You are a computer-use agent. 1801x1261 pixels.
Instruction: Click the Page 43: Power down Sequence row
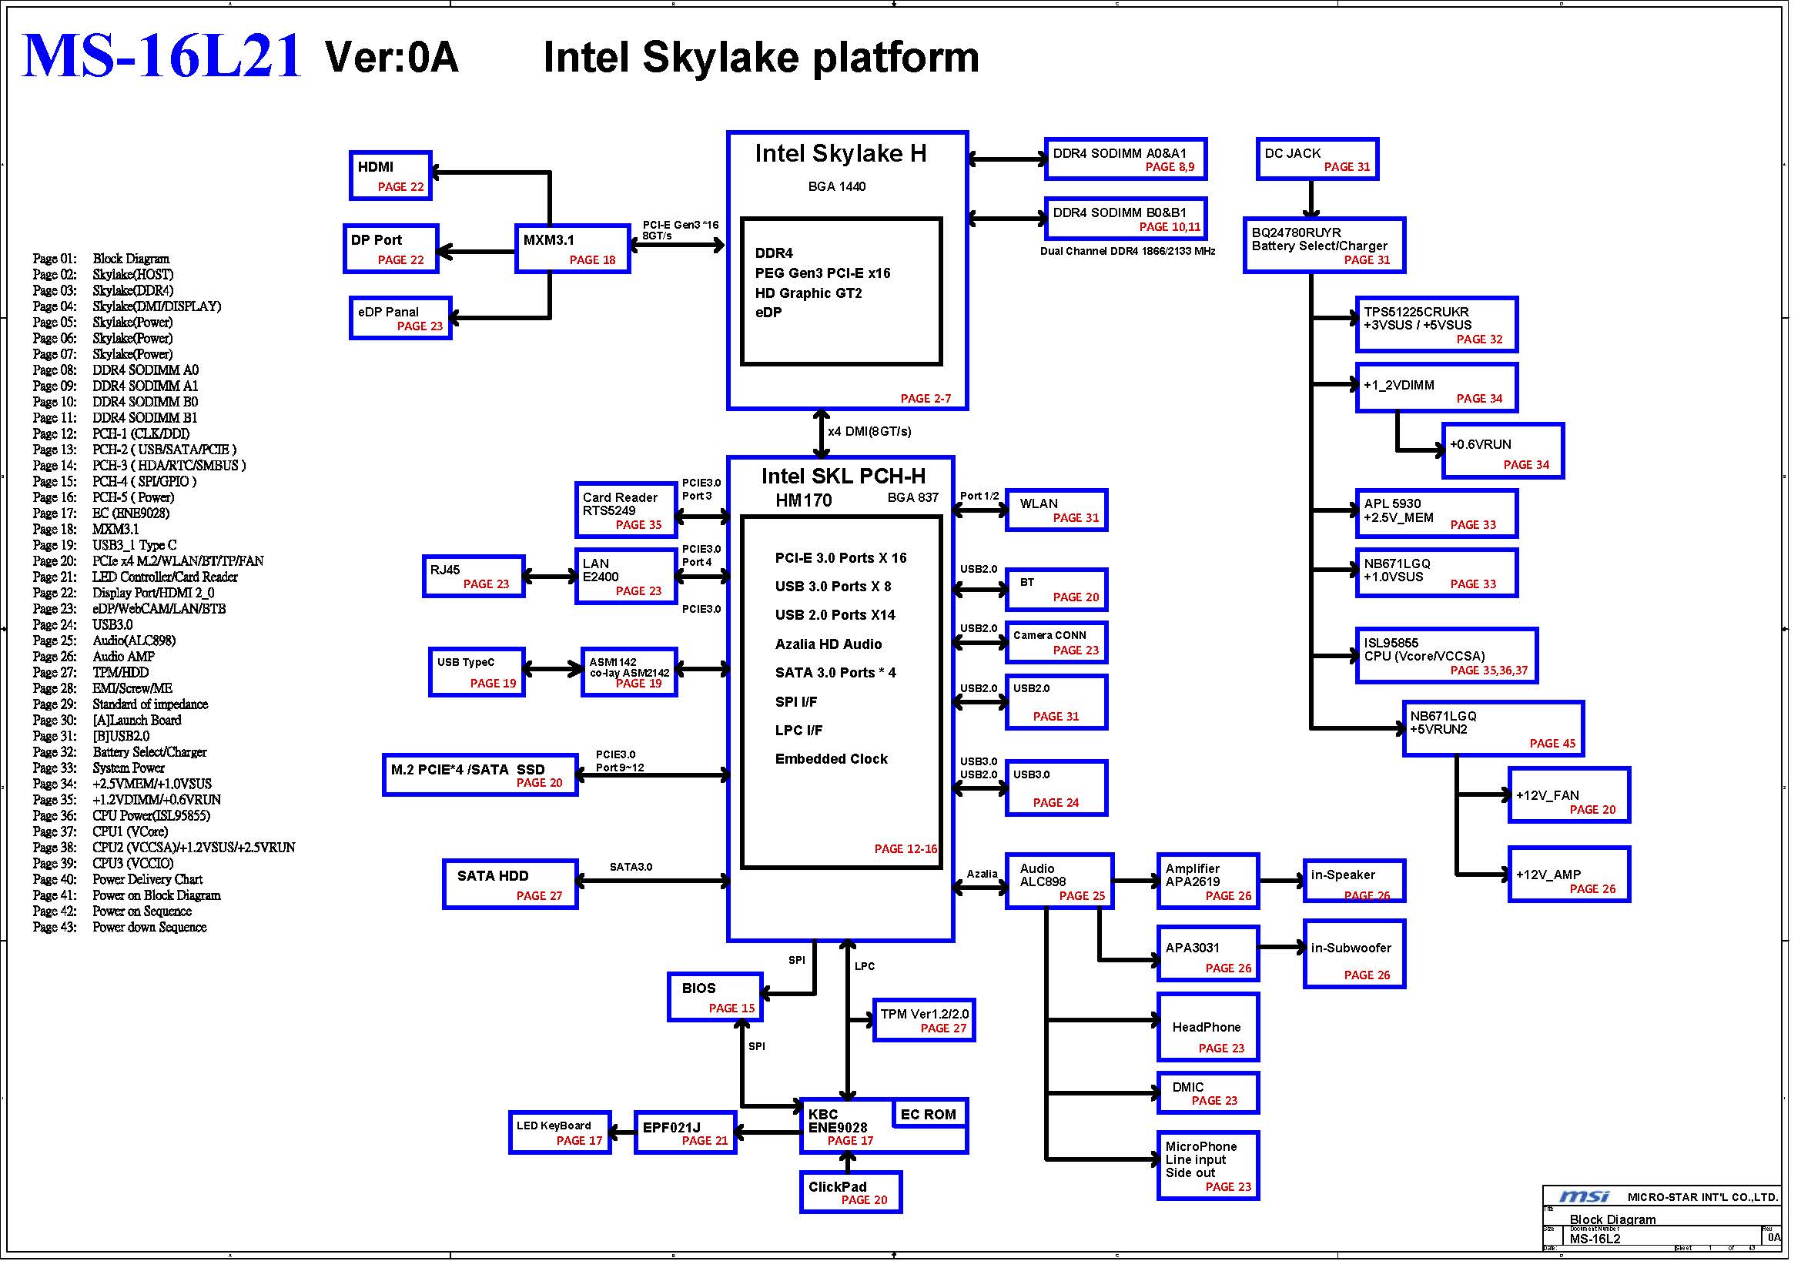pyautogui.click(x=120, y=927)
